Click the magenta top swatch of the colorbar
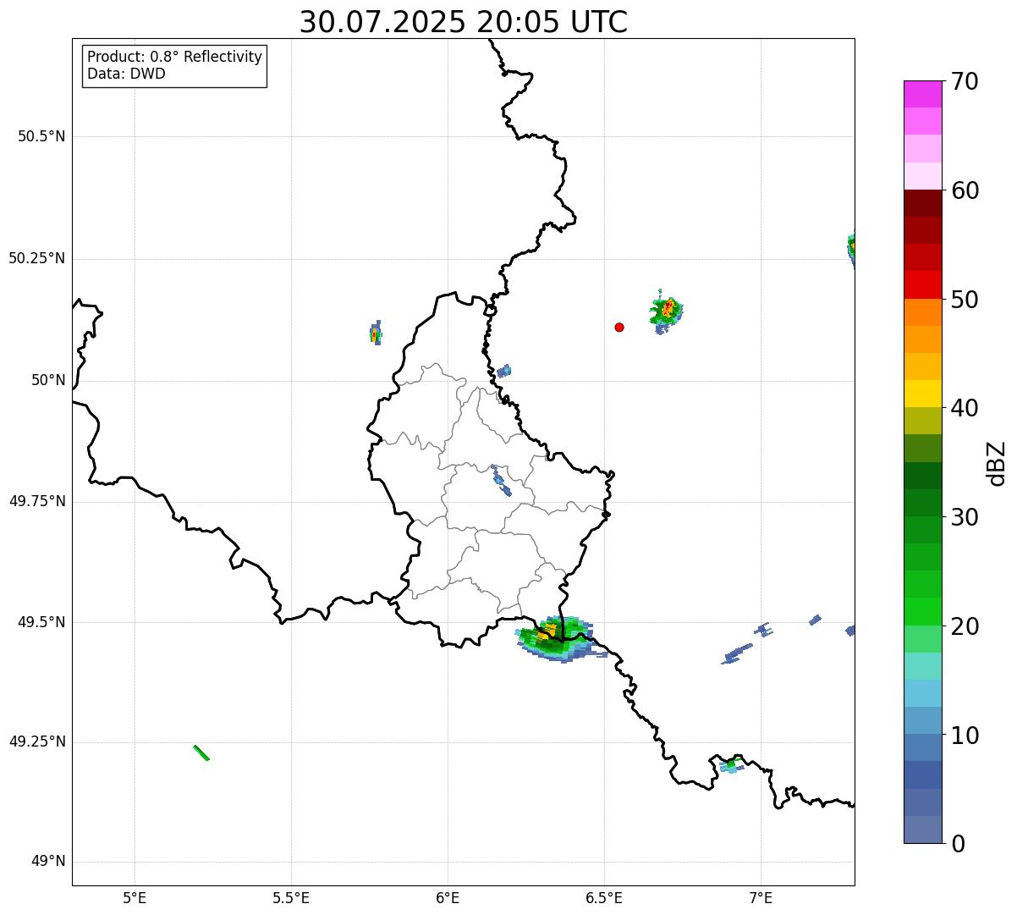 tap(923, 94)
